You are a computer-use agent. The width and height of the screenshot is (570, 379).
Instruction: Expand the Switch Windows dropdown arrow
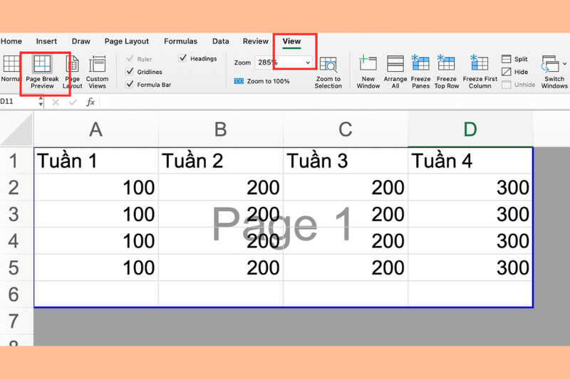pyautogui.click(x=564, y=64)
